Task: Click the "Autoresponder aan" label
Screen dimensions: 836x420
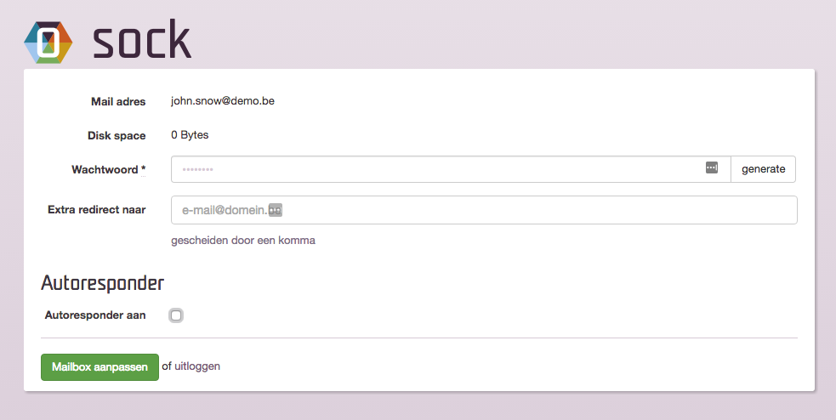Action: [x=95, y=315]
